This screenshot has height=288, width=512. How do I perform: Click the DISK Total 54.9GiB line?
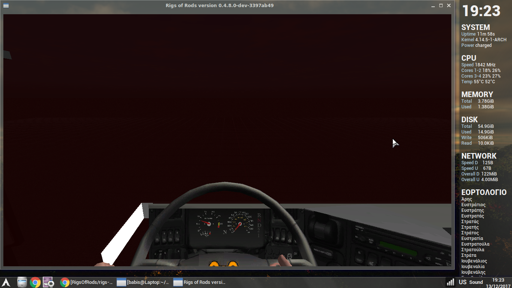coord(478,126)
